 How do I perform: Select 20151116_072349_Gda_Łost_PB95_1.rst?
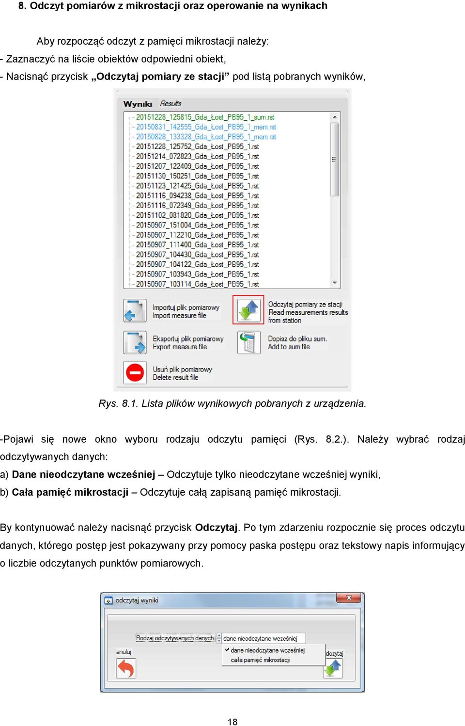pos(198,206)
